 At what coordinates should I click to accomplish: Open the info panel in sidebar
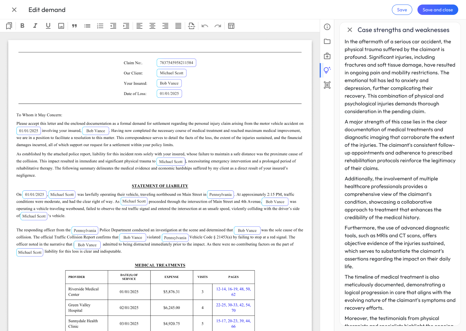(x=327, y=27)
